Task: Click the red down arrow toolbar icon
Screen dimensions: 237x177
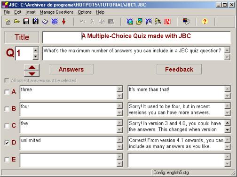Action: point(63,22)
